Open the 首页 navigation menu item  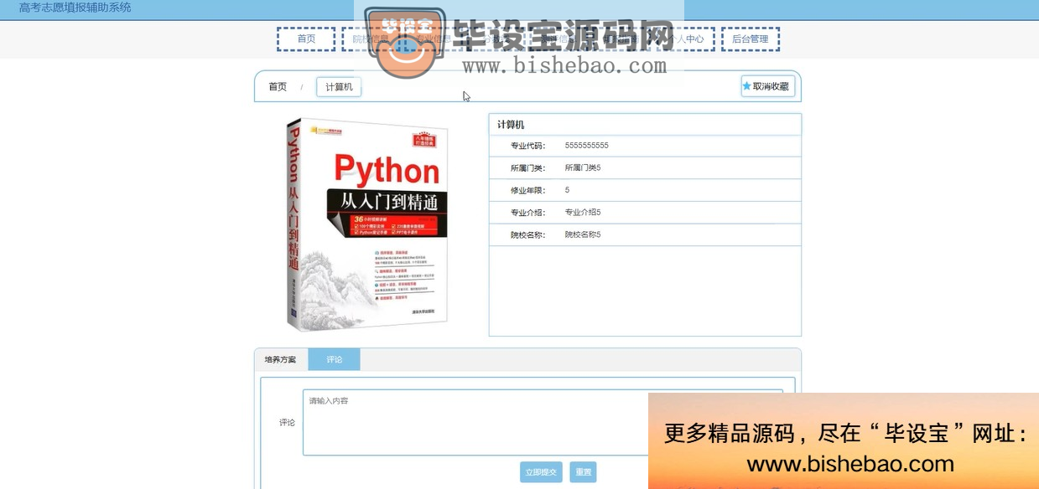click(x=306, y=39)
